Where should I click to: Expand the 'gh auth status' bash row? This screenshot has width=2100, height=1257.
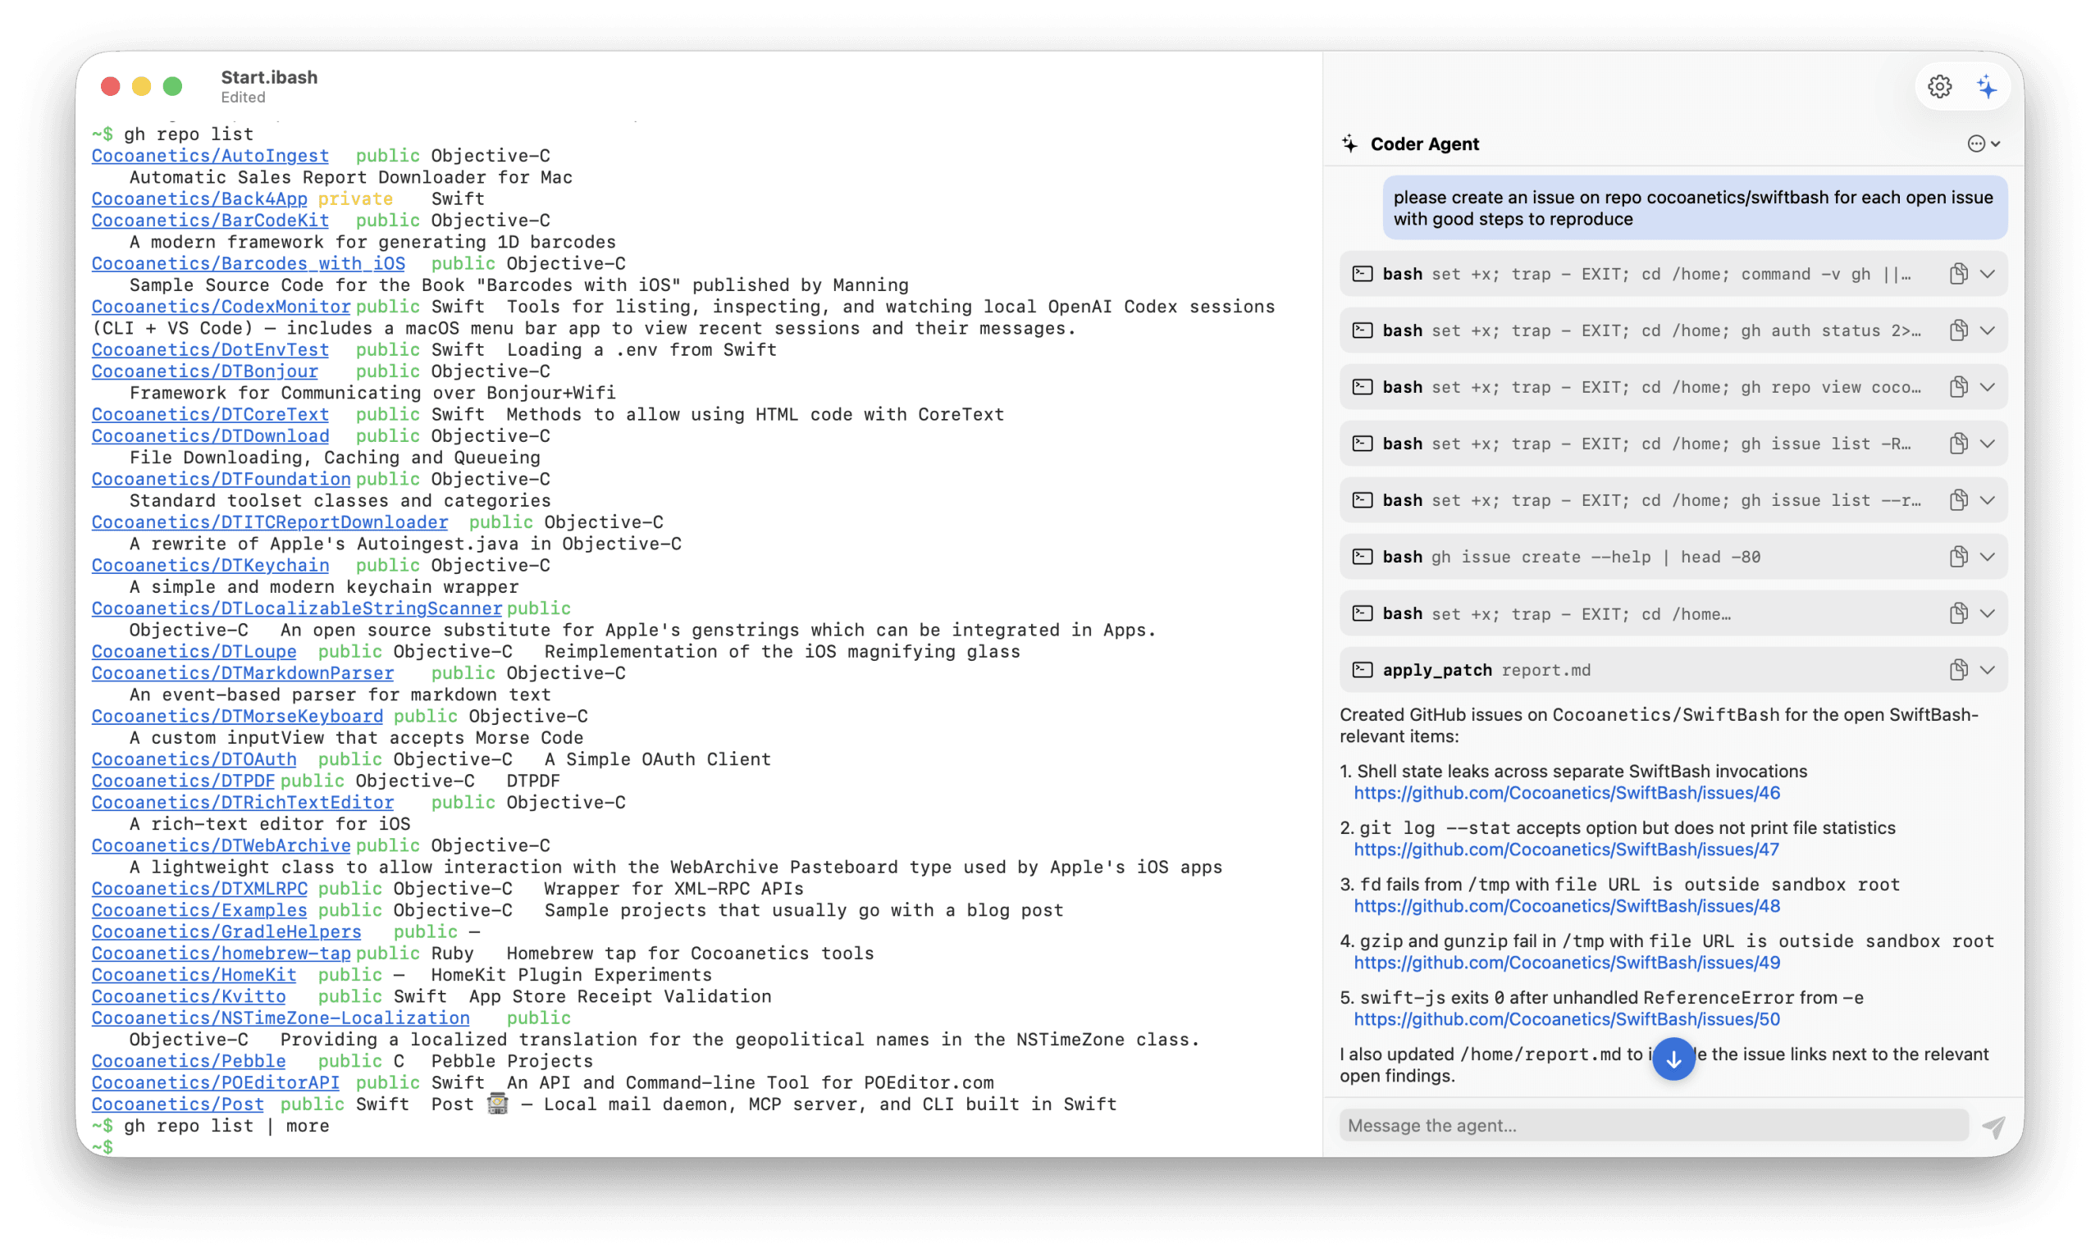pos(1988,330)
